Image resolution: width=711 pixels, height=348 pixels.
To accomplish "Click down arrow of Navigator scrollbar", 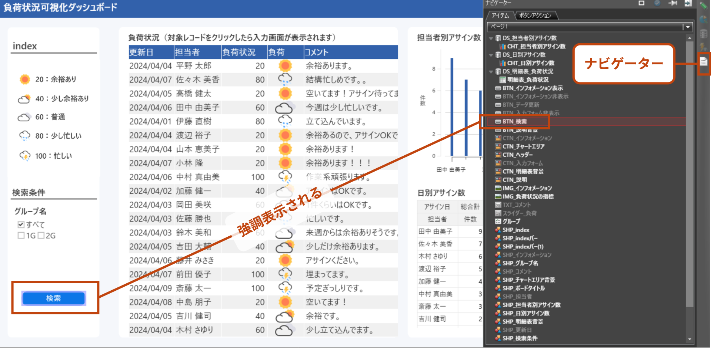I will (x=690, y=339).
